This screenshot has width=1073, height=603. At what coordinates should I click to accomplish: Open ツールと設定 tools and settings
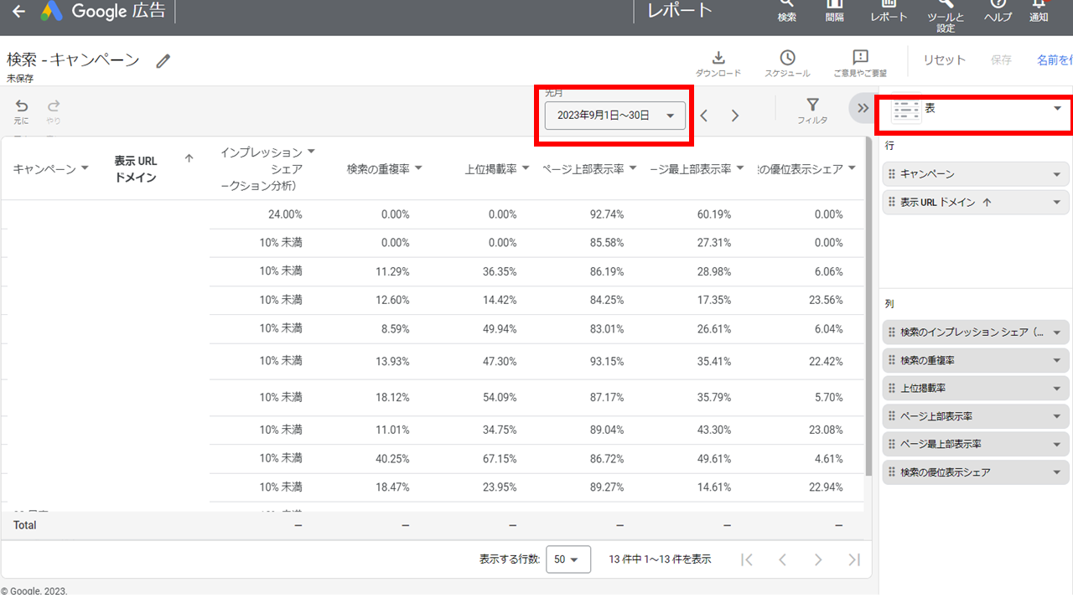pyautogui.click(x=946, y=15)
